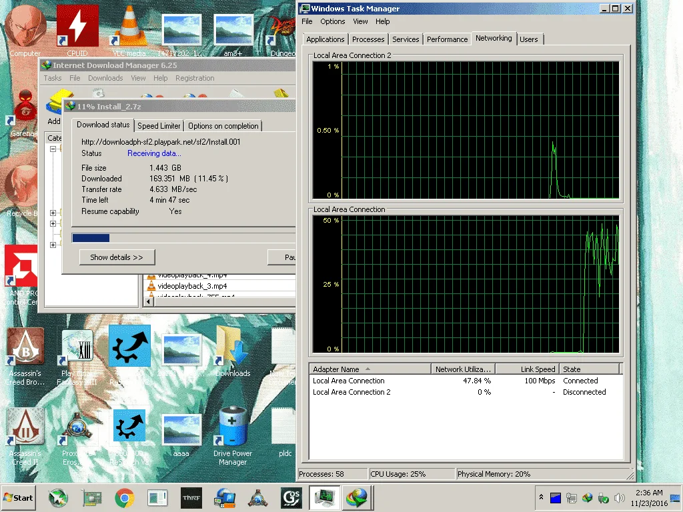This screenshot has height=512, width=683.
Task: Open the Downloads folder shortcut on desktop
Action: click(233, 352)
